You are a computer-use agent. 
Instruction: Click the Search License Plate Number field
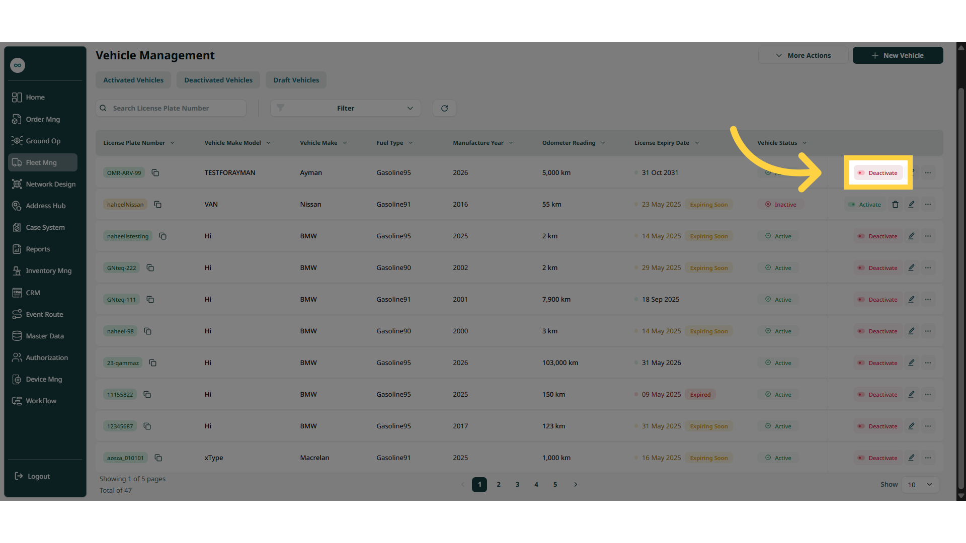(171, 108)
